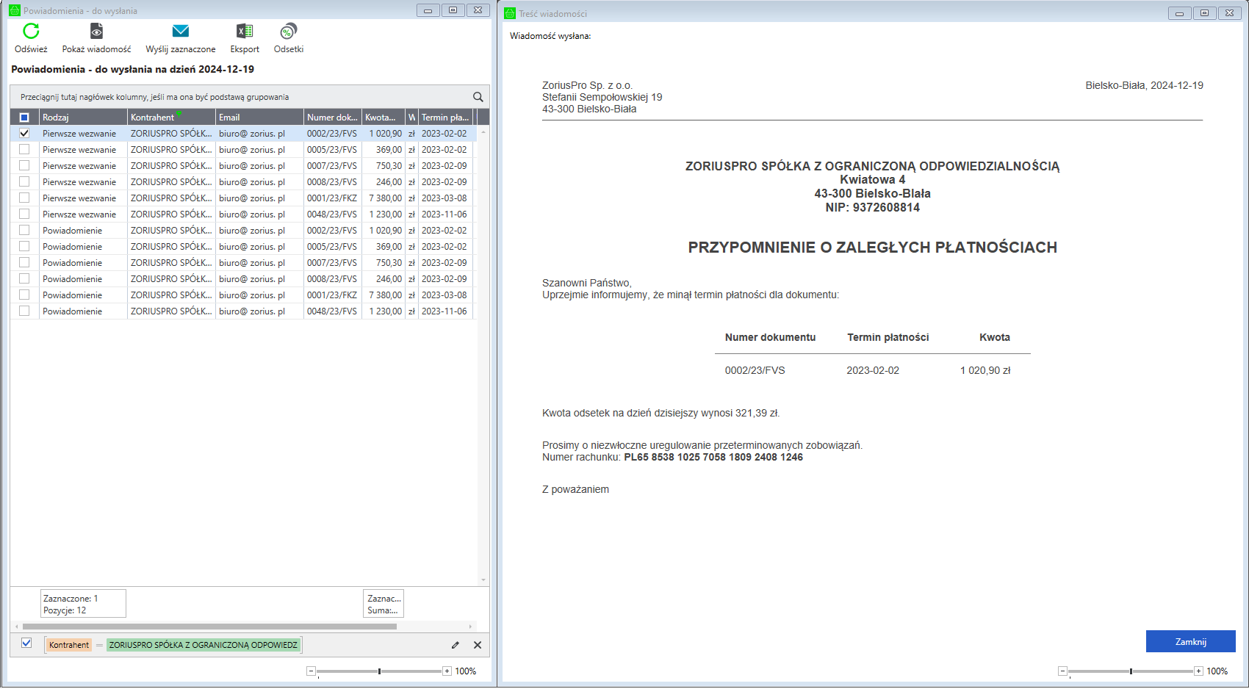Disable the Kontrahent filter checkbox
The height and width of the screenshot is (689, 1249).
click(26, 643)
